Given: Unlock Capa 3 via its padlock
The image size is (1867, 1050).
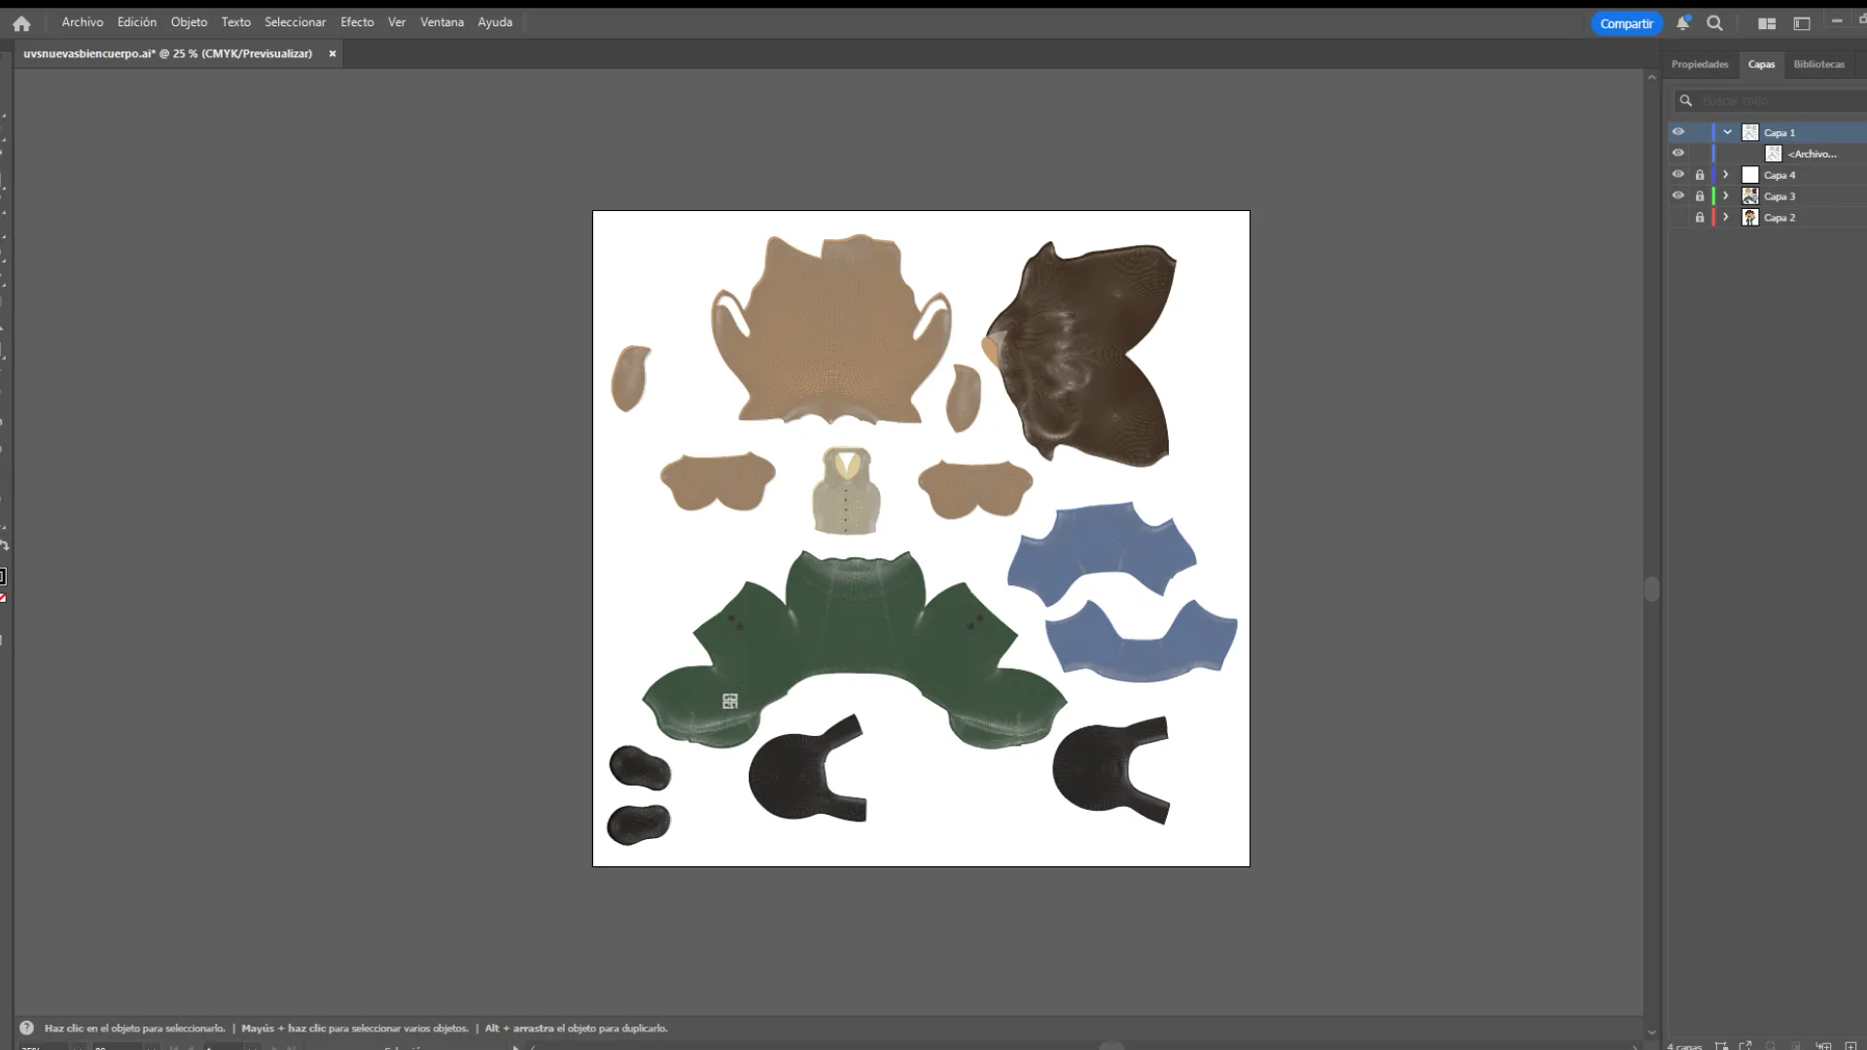Looking at the screenshot, I should 1700,196.
